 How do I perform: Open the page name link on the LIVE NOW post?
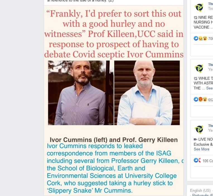(210, 126)
